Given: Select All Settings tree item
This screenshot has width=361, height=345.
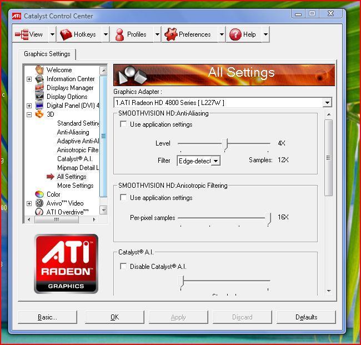Looking at the screenshot, I should 72,177.
